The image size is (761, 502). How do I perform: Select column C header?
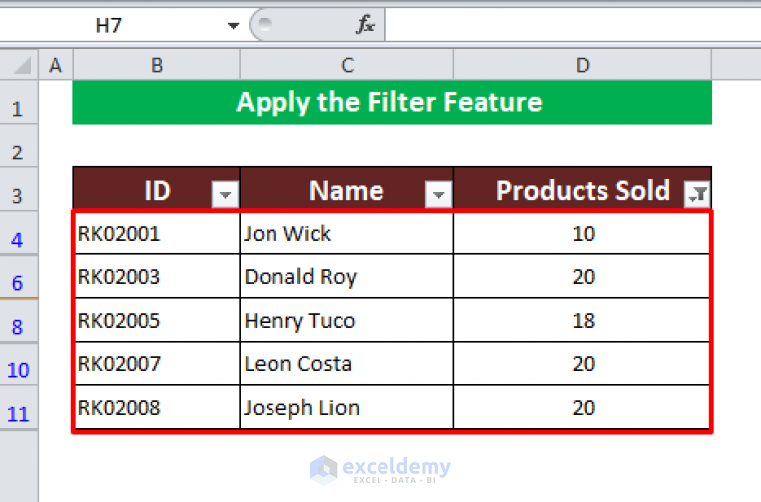point(347,65)
